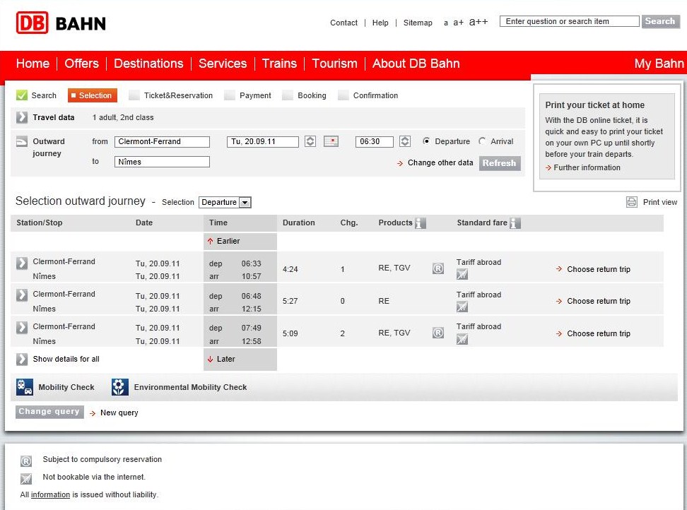Image resolution: width=687 pixels, height=510 pixels.
Task: Click compulsory reservation icon on 06:33 connection
Action: [438, 268]
